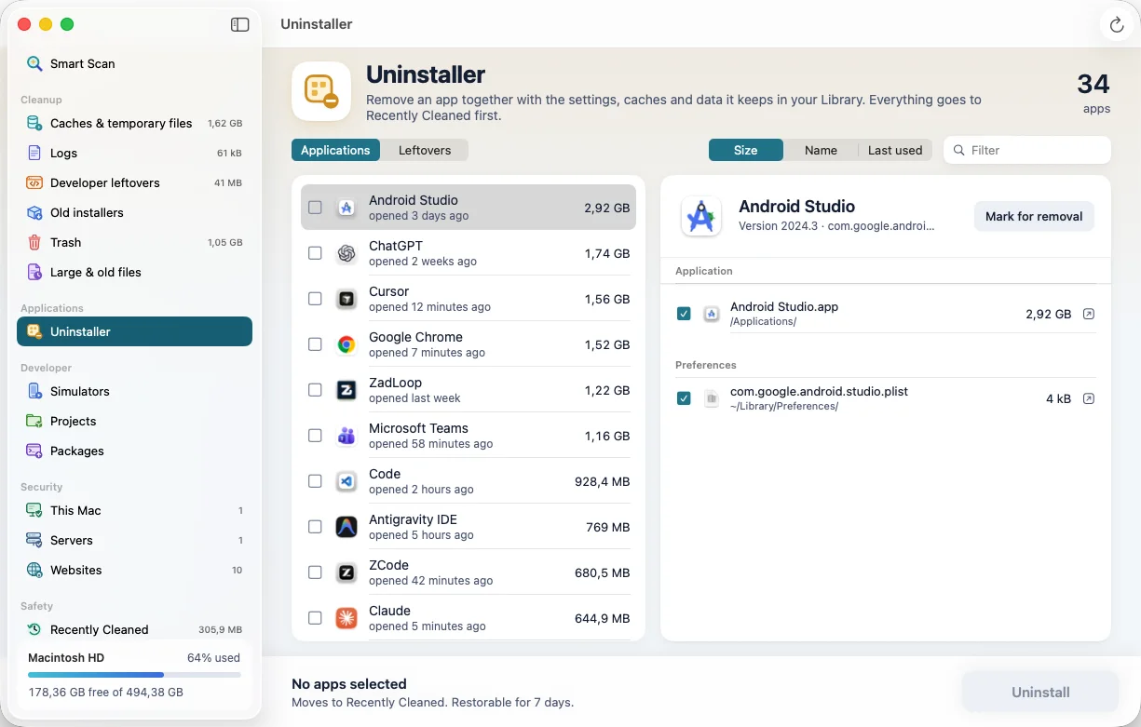Click the Antigravity IDE app icon
Viewport: 1141px width, 727px height.
point(346,527)
